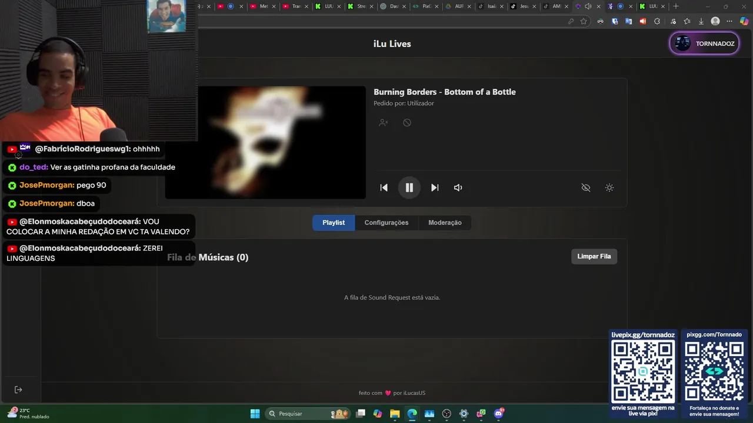The image size is (753, 423).
Task: Open the TORNNADOZ profile button
Action: point(704,43)
